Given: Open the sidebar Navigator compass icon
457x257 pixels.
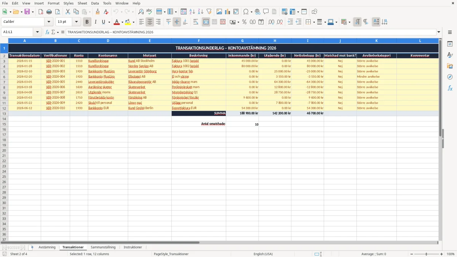Looking at the screenshot, I should (x=450, y=77).
